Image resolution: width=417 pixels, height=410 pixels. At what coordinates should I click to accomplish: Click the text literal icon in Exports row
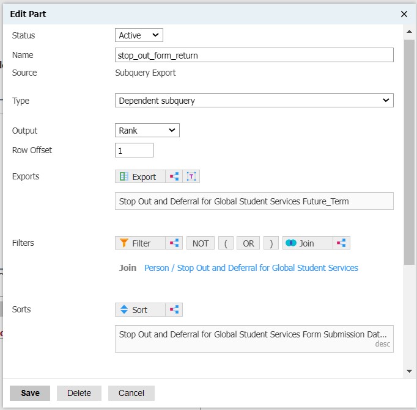click(x=191, y=176)
